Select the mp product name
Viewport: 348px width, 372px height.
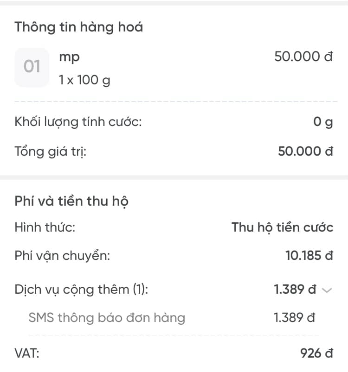[x=69, y=57]
